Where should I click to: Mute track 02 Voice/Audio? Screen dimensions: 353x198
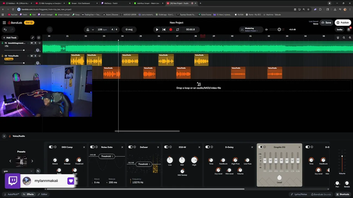31,56
